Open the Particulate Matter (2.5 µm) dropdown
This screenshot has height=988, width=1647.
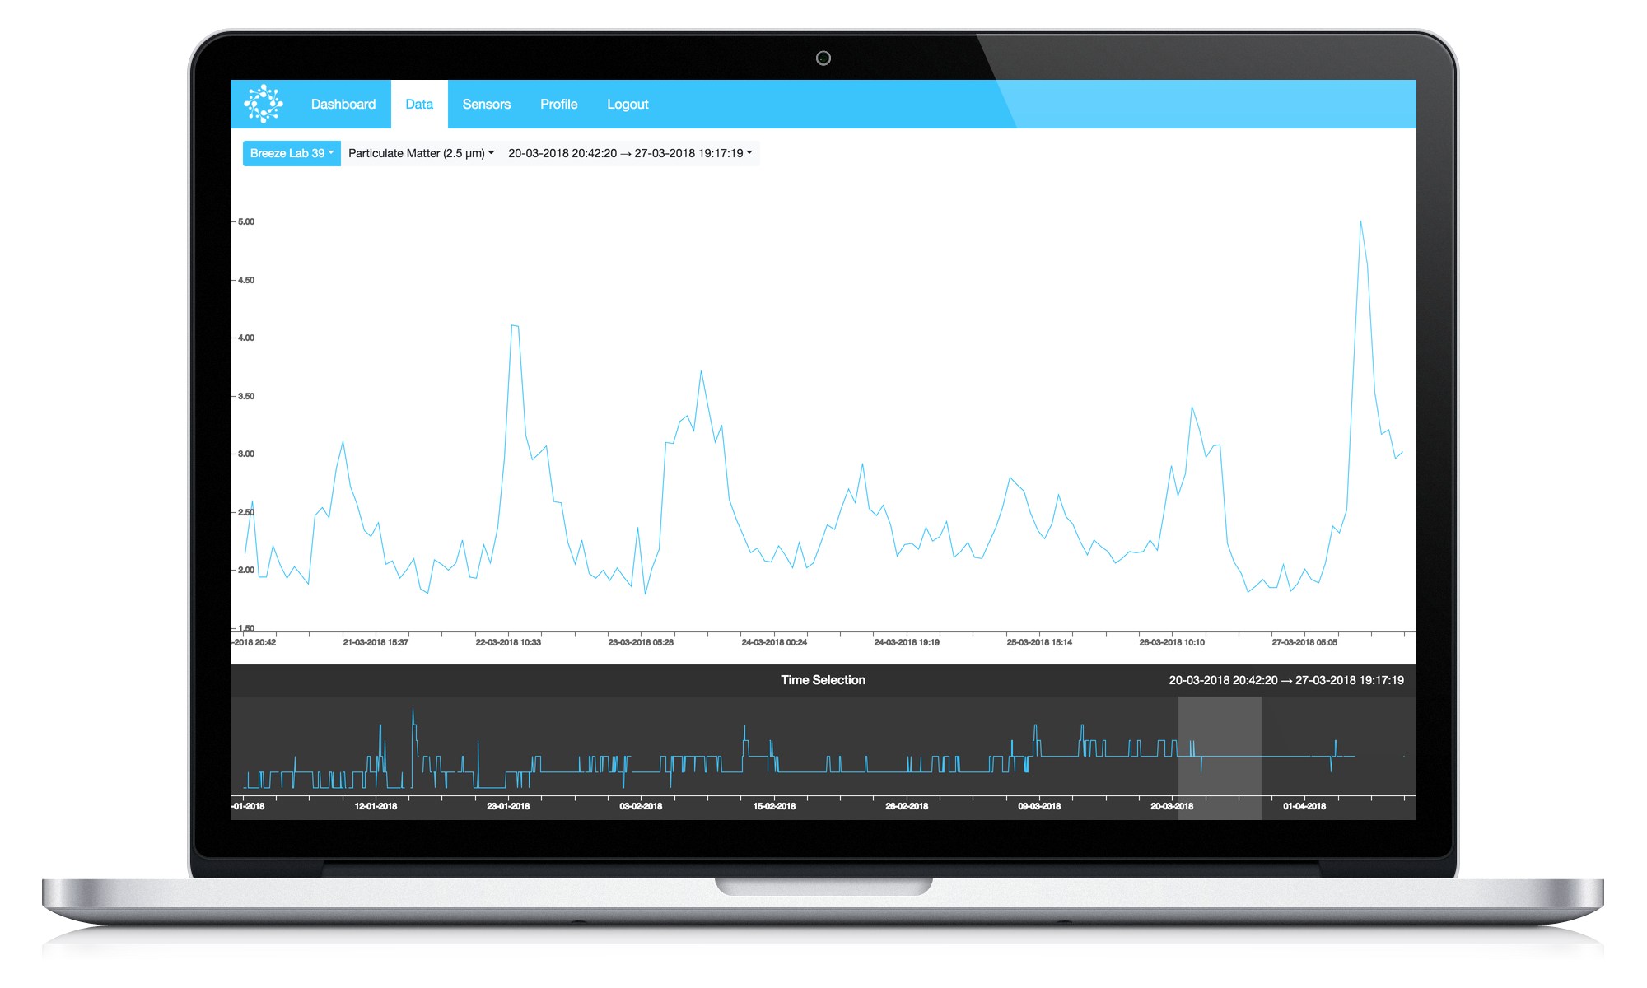tap(419, 153)
